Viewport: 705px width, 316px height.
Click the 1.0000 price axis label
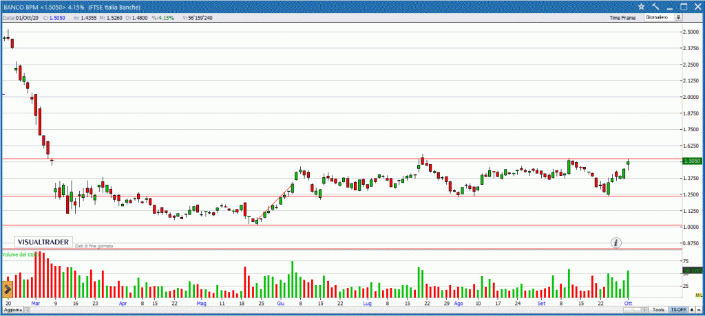click(x=691, y=227)
